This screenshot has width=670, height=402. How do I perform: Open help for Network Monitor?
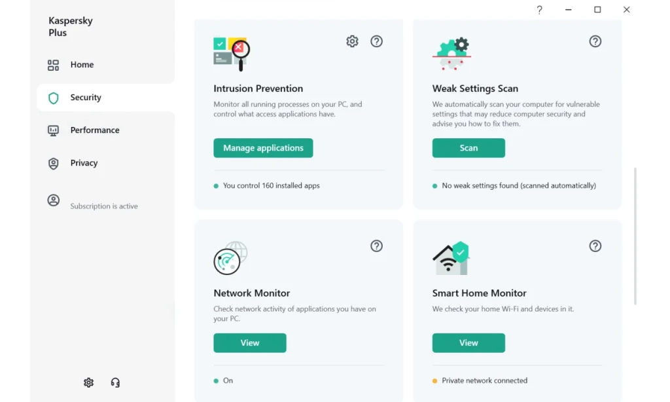pyautogui.click(x=376, y=246)
